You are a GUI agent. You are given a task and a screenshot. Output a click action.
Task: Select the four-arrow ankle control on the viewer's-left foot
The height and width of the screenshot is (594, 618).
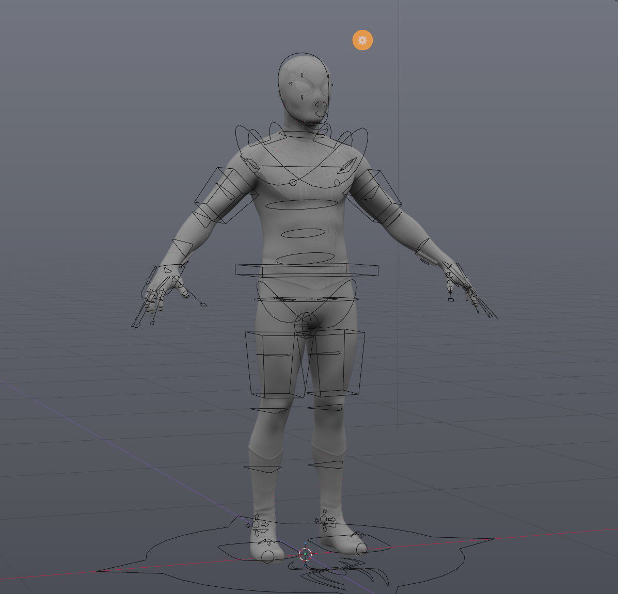point(257,525)
